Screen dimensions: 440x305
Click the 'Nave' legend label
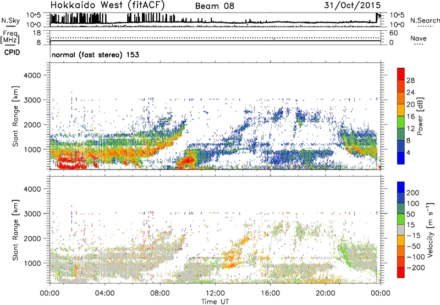[419, 38]
